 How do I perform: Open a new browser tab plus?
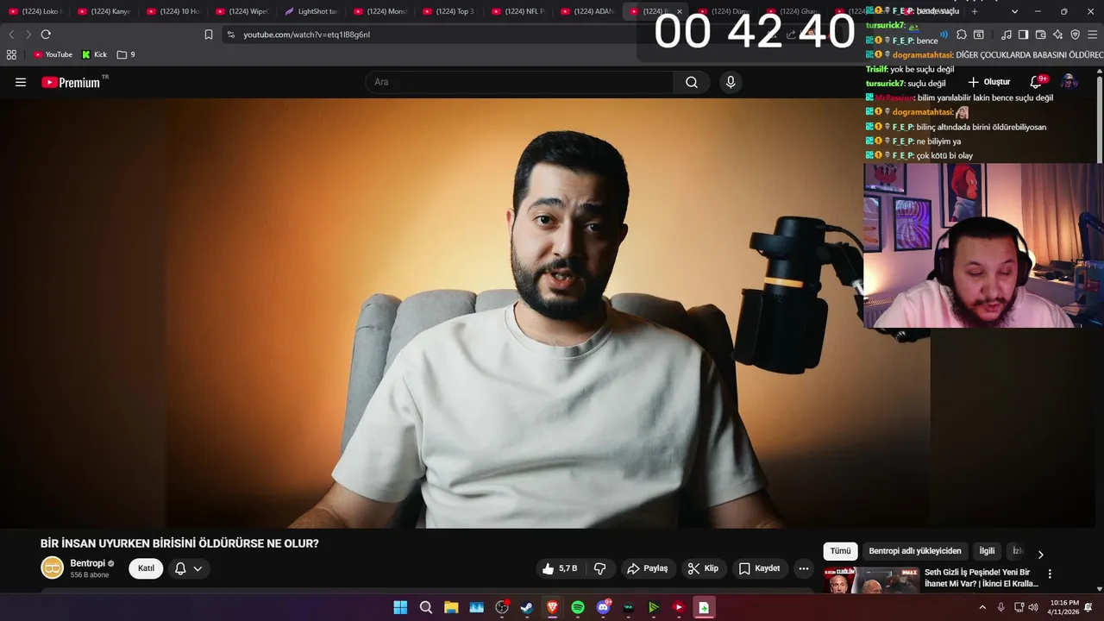click(x=975, y=11)
